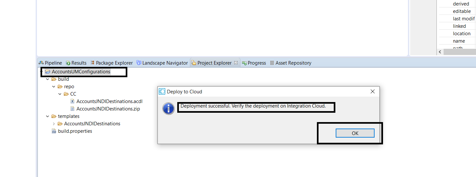
Task: Select the AccountsUMConfigurations project
Action: pyautogui.click(x=81, y=72)
